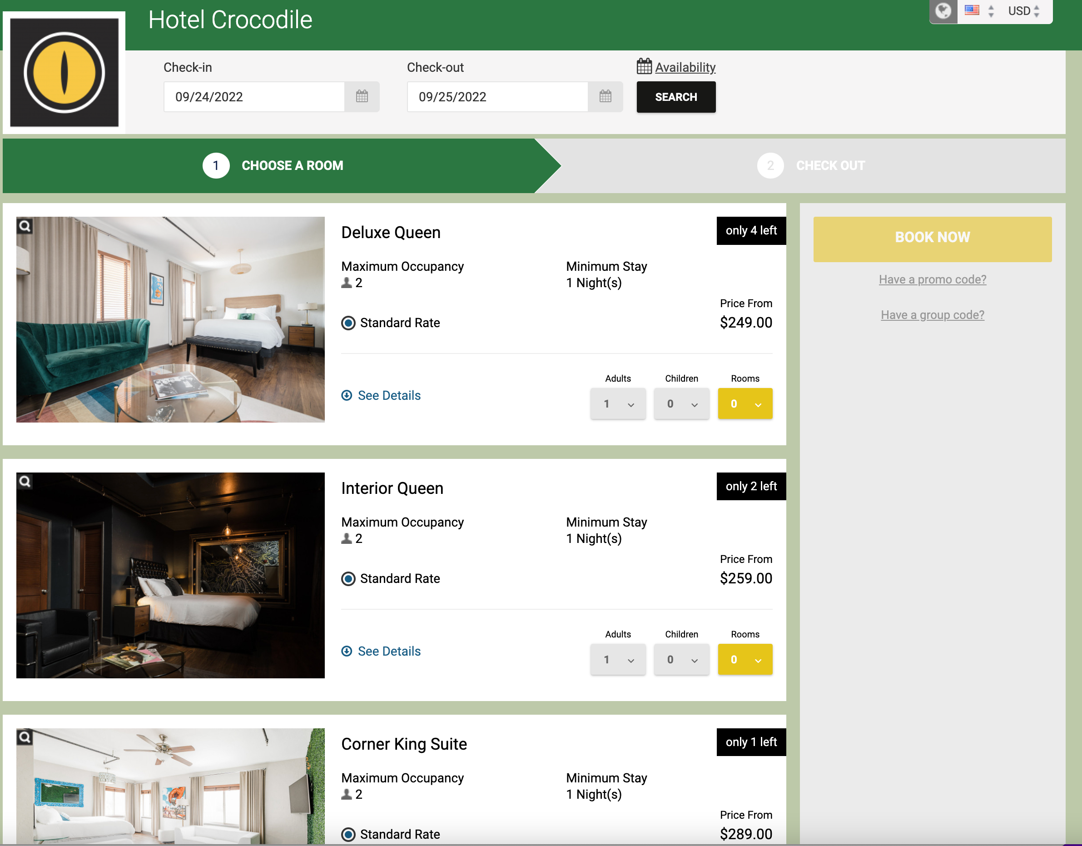Click the 'Have a promo code?' link
Image resolution: width=1082 pixels, height=846 pixels.
click(932, 279)
